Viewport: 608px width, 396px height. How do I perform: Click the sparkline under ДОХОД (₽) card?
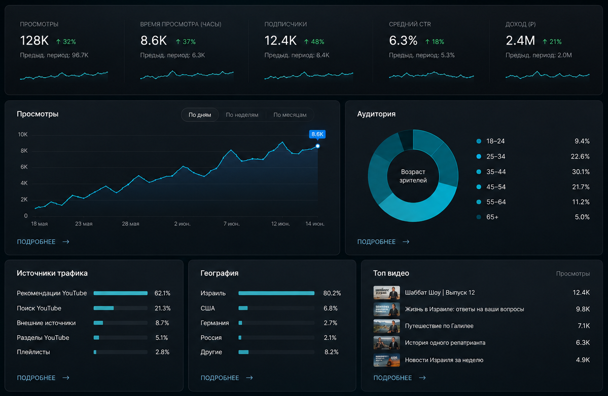[x=548, y=75]
